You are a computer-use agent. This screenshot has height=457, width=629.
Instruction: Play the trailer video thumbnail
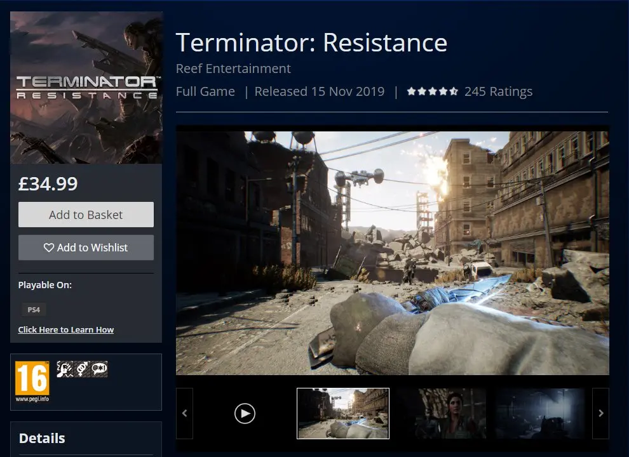coord(245,414)
